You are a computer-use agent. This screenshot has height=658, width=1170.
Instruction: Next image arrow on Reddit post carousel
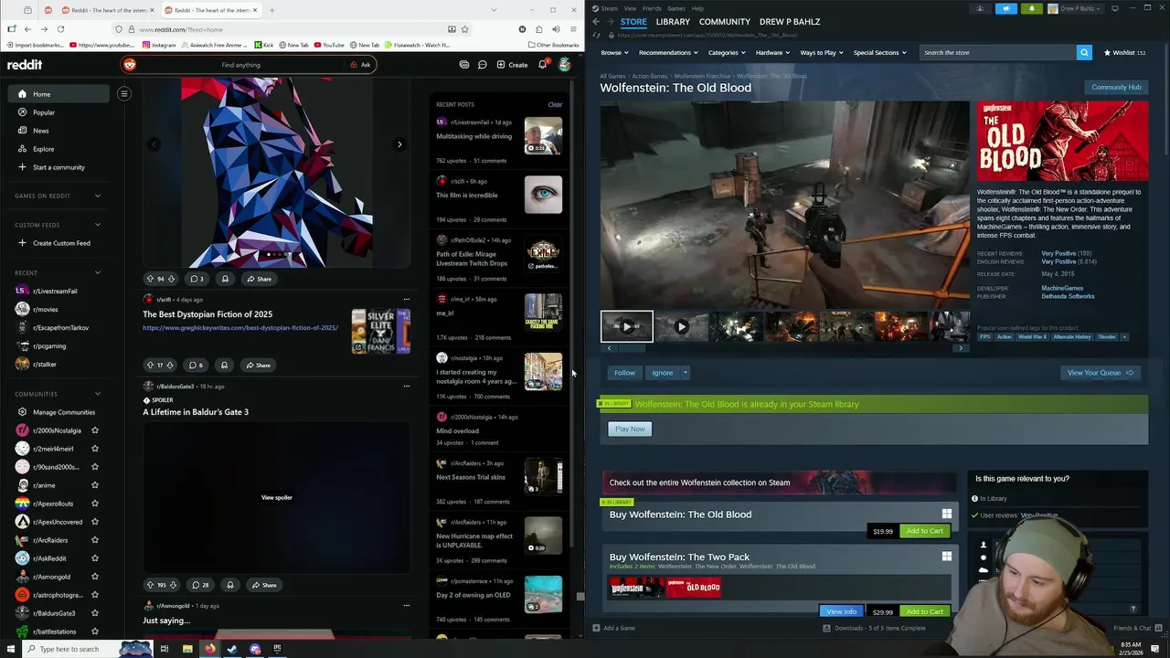399,144
